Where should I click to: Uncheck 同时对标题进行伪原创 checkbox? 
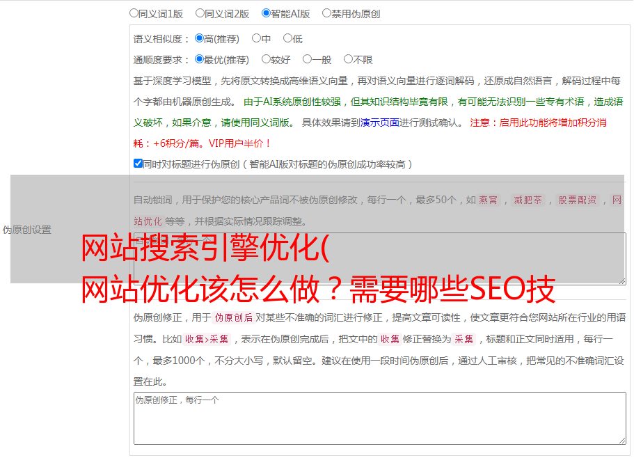coord(138,164)
